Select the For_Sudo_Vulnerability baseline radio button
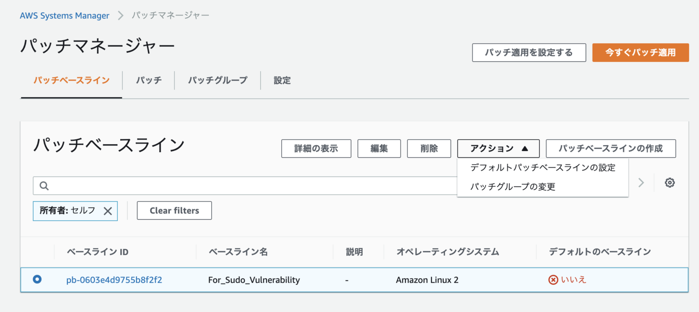 point(37,280)
